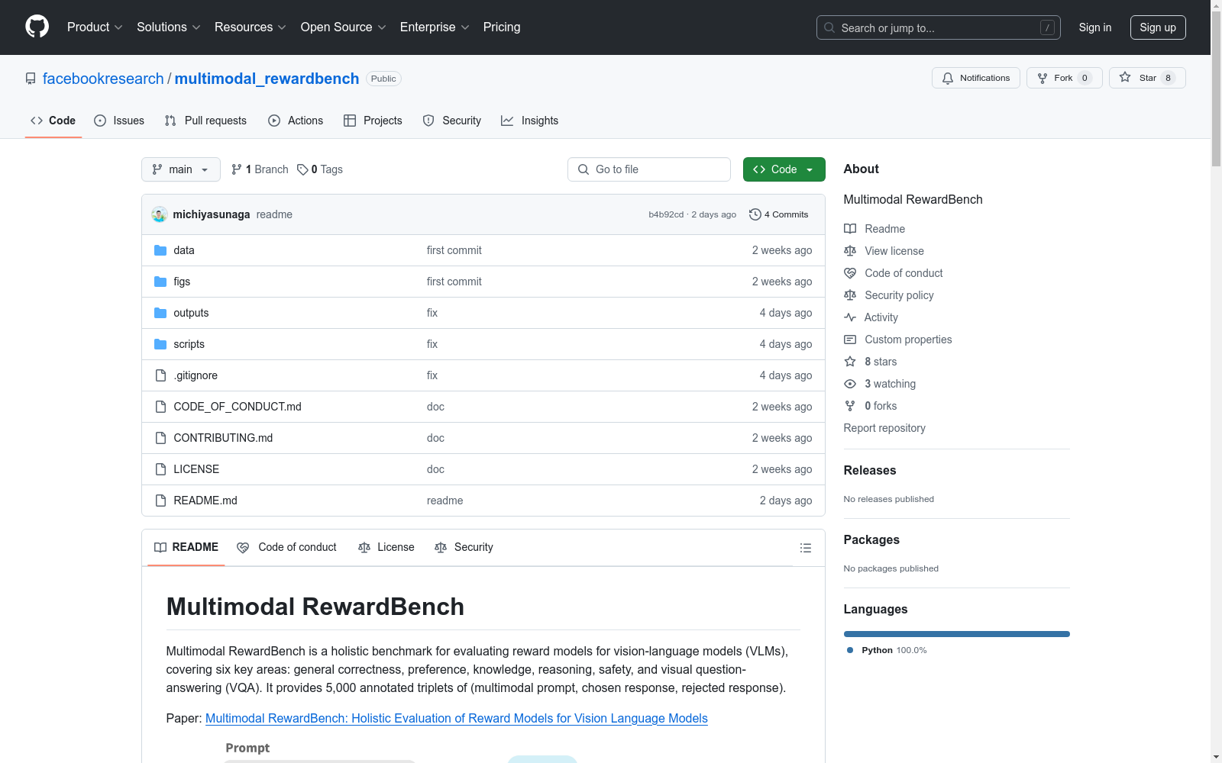Click the CODE_OF_CONDUCT.md file icon
The height and width of the screenshot is (763, 1222).
click(x=160, y=407)
